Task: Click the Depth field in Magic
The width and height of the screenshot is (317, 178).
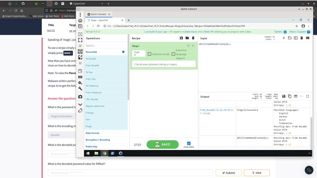Action: pos(139,54)
